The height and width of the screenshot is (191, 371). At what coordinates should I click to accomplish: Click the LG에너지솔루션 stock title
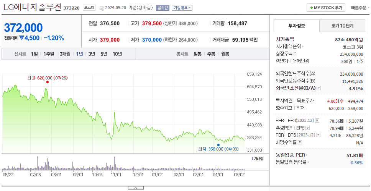pos(33,7)
